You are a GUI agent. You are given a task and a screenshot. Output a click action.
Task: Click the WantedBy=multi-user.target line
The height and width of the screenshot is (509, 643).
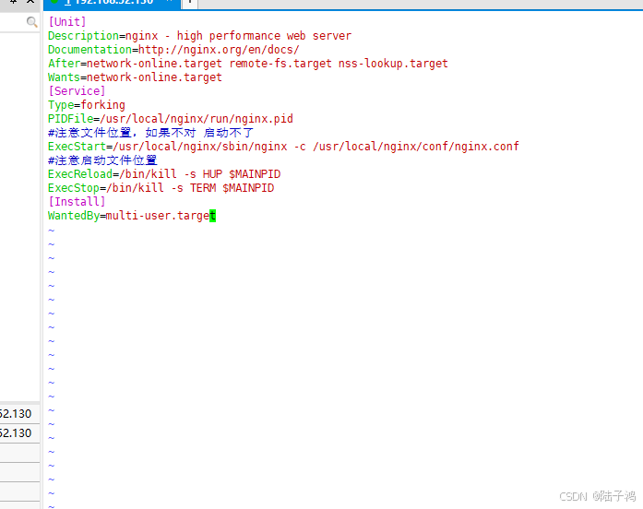[x=132, y=216]
